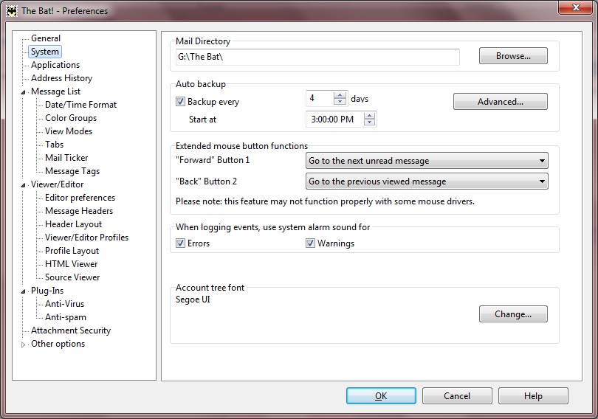The image size is (598, 419).
Task: Collapse the Viewer/Editor branch
Action: [x=23, y=184]
